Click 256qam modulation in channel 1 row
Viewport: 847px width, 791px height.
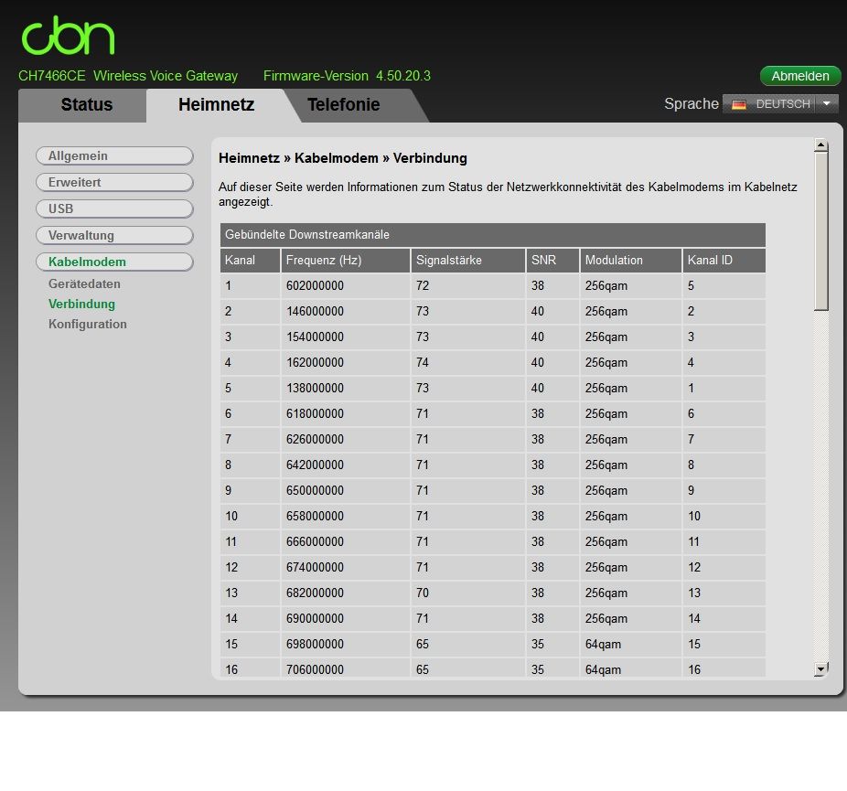pos(606,286)
